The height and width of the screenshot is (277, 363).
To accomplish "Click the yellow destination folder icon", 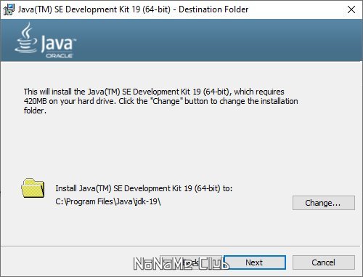I will pyautogui.click(x=33, y=188).
